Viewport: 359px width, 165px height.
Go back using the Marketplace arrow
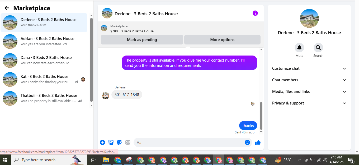tap(7, 8)
